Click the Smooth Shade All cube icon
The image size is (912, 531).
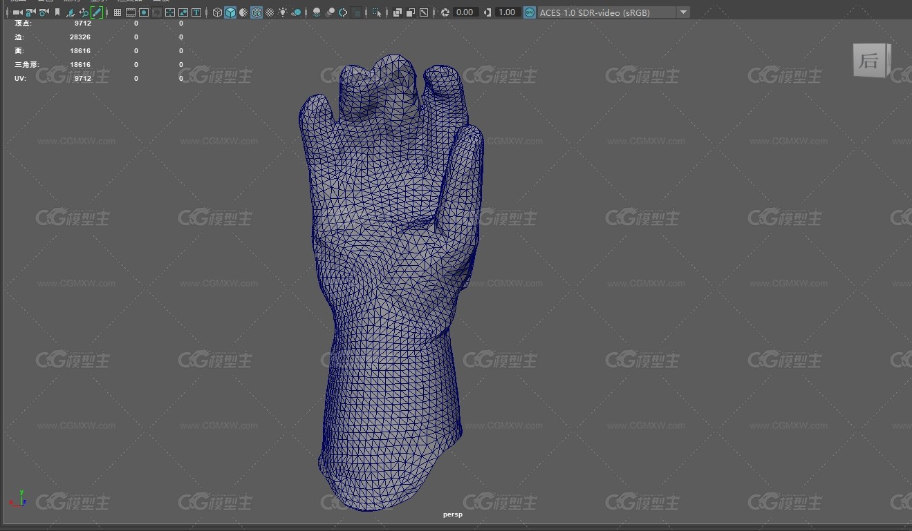tap(230, 12)
